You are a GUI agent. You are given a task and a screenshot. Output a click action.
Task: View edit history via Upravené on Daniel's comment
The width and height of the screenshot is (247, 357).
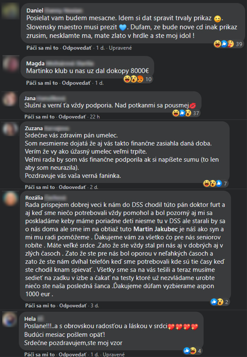120,48
